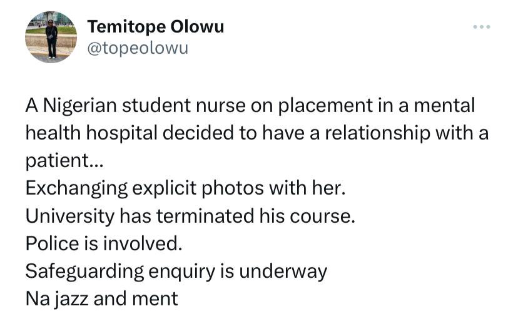Click the word "University" in the tweet
The image size is (518, 326).
70,216
